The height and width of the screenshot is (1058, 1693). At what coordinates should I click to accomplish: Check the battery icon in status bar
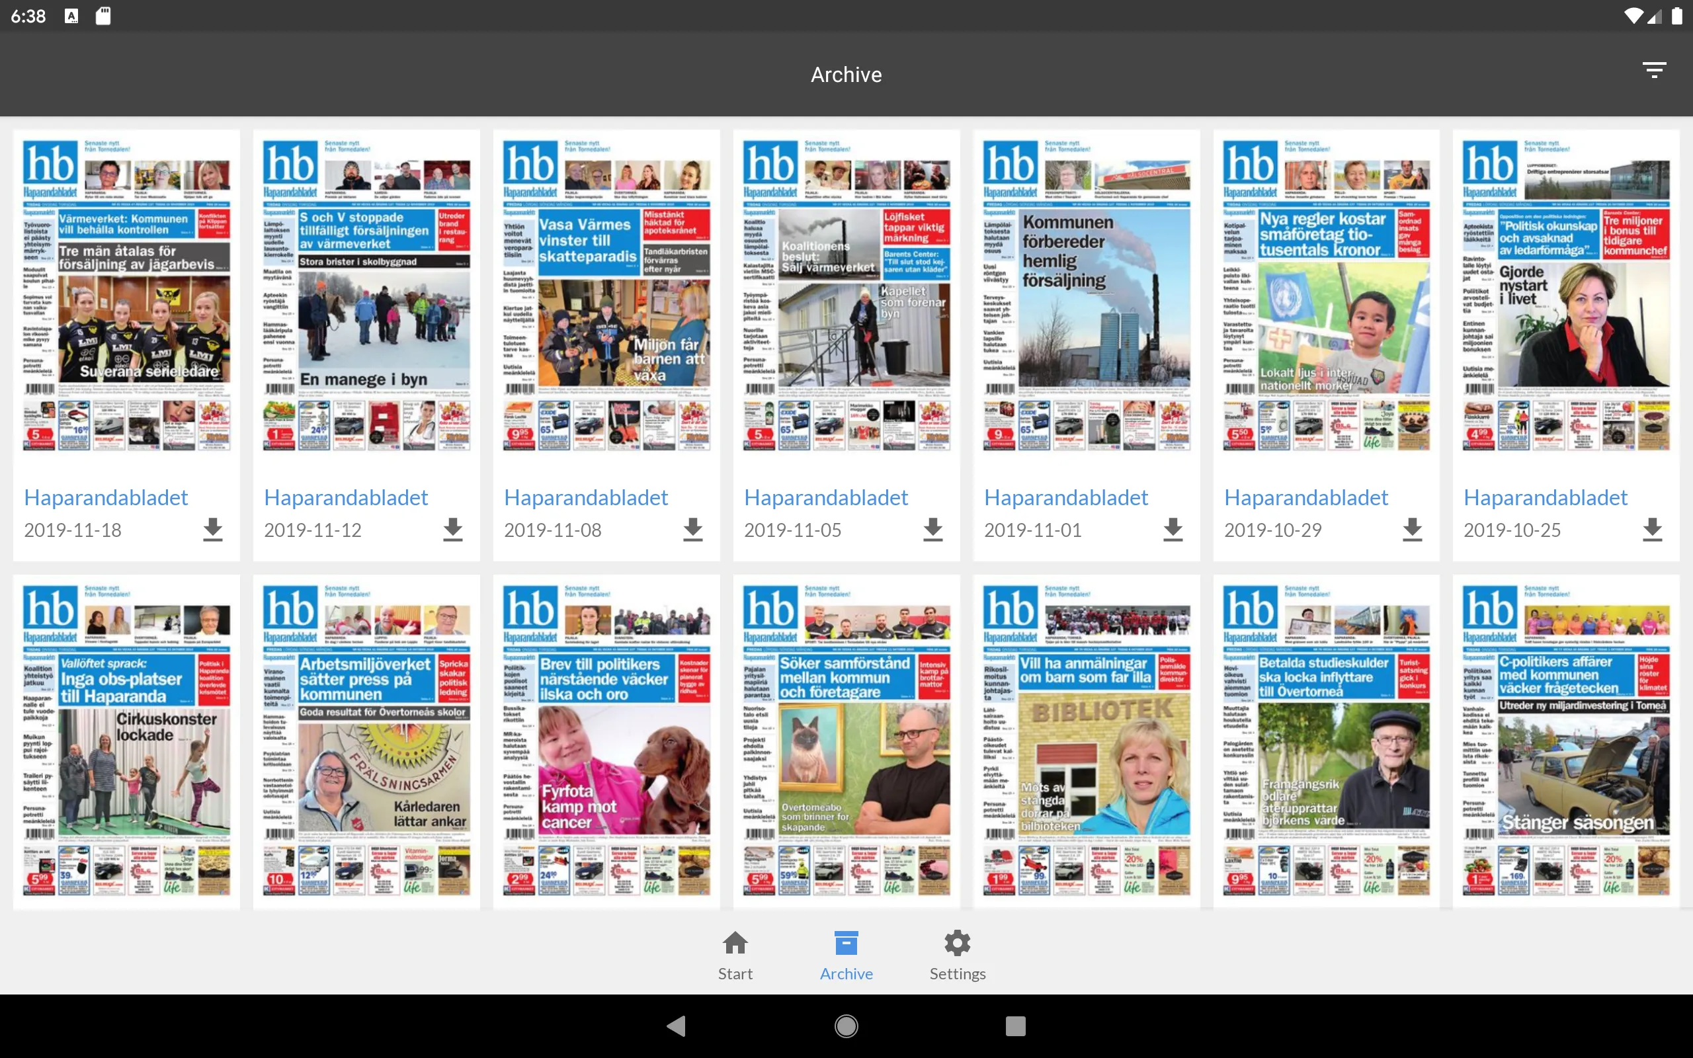point(1677,15)
